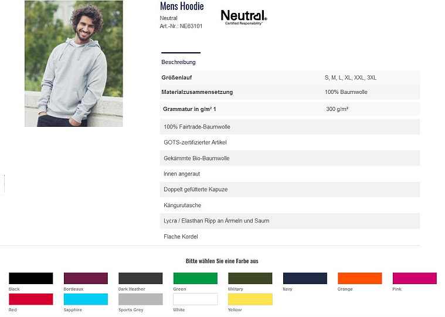This screenshot has height=317, width=445.
Task: Click the Flache Kordel row
Action: [290, 237]
